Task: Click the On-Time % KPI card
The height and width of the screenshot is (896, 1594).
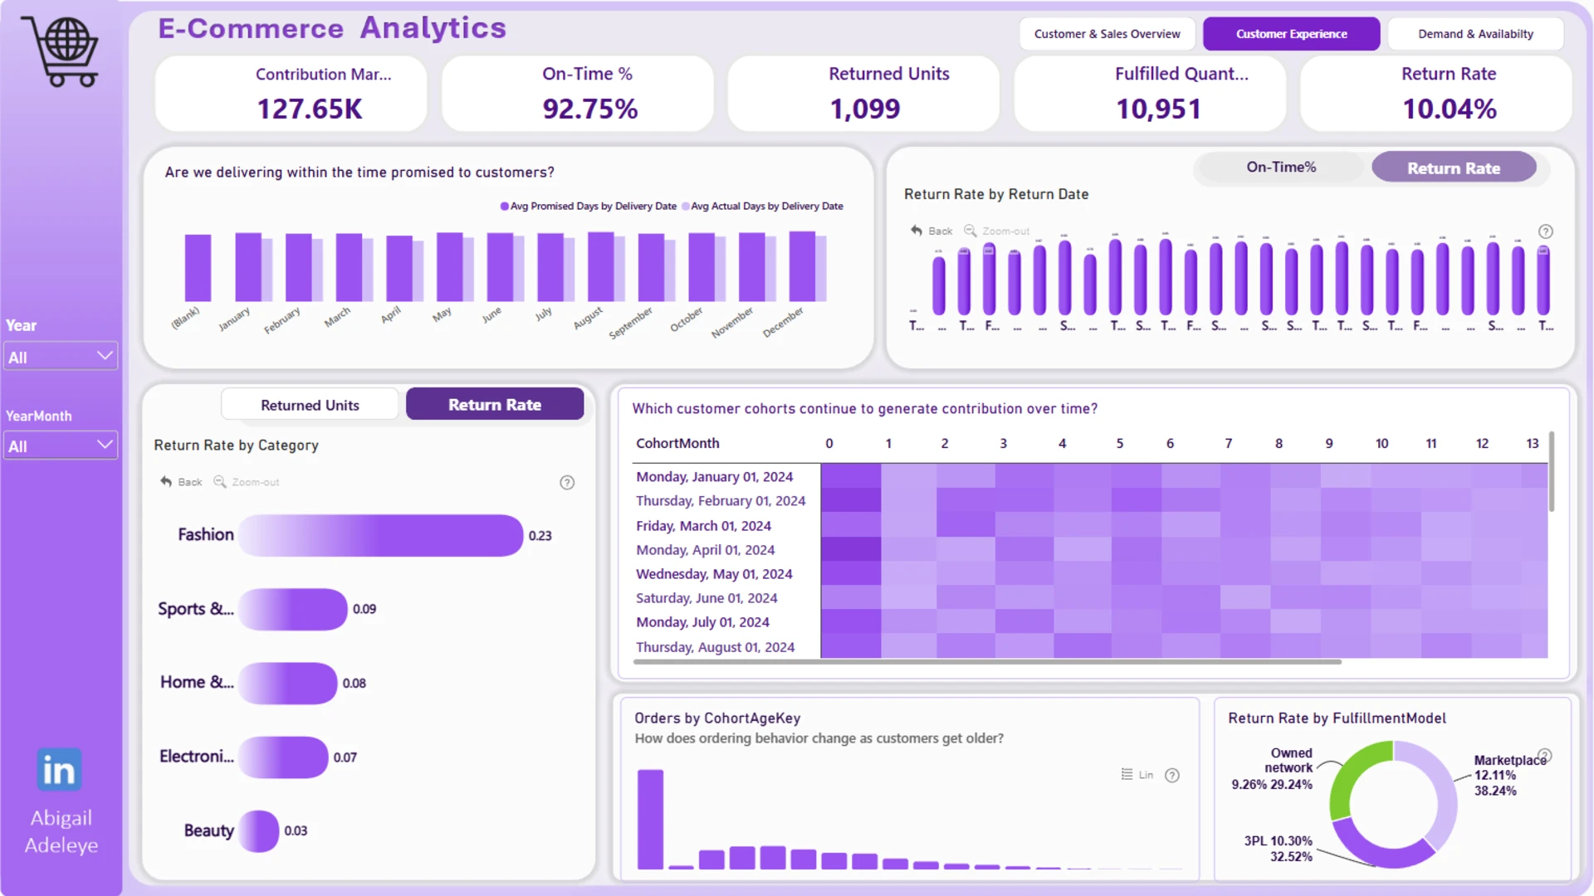Action: tap(578, 93)
